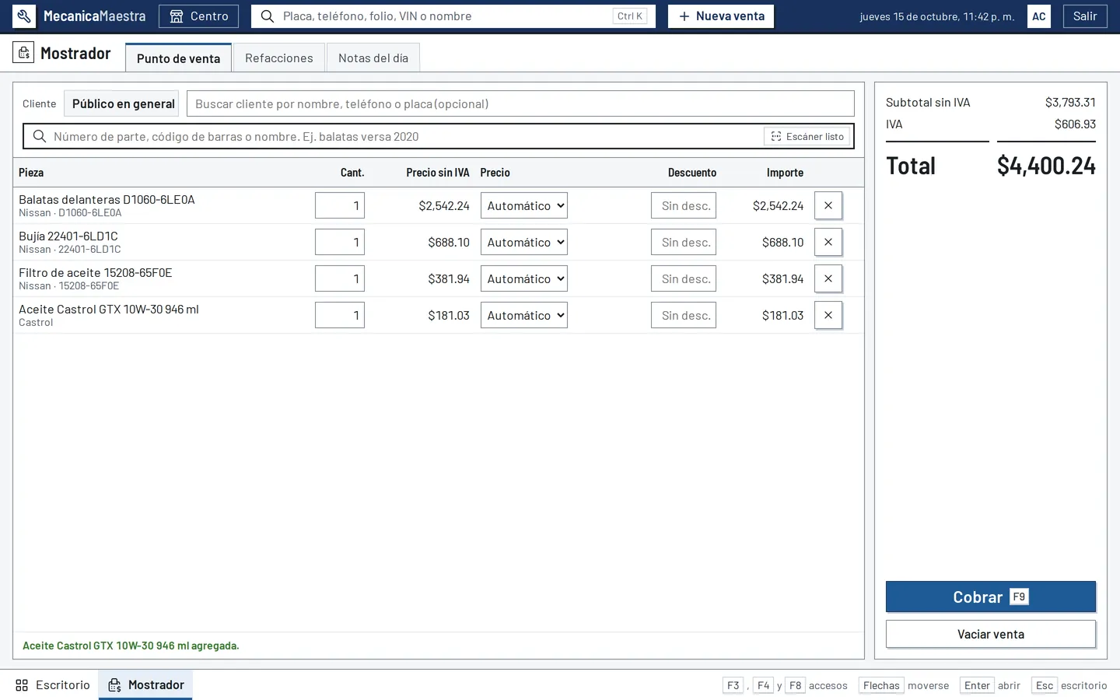
Task: Start a Nueva venta
Action: [x=721, y=16]
